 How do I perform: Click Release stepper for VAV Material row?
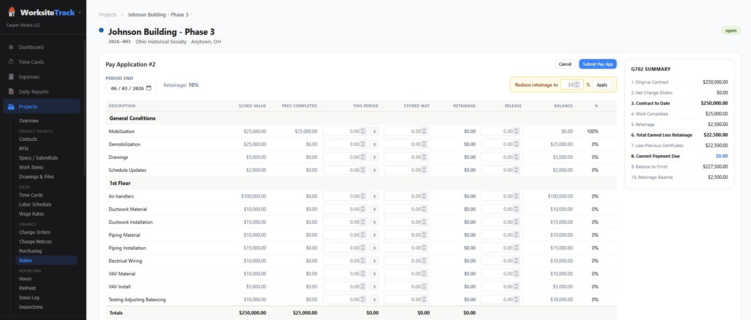click(517, 274)
